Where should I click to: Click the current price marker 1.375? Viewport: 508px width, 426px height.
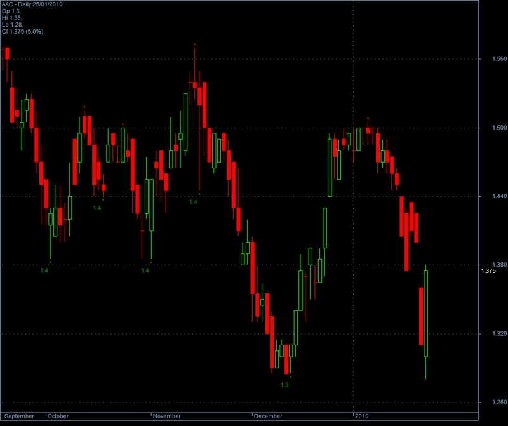coord(488,271)
